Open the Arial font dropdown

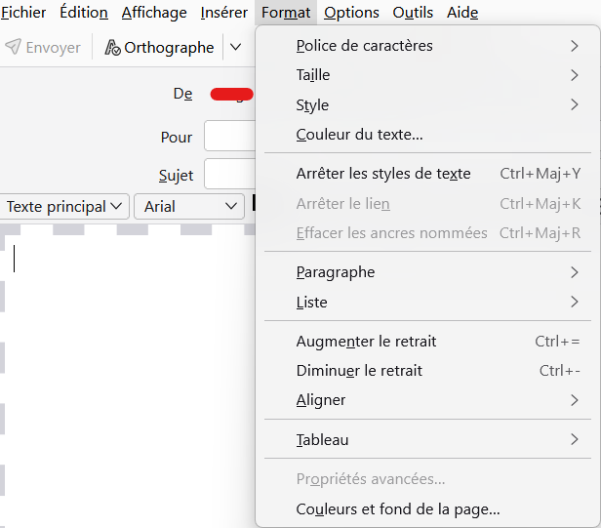tap(189, 207)
